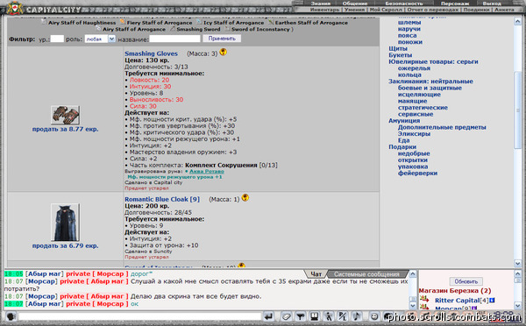The width and height of the screenshot is (526, 326).
Task: Click the Smashing Gloves item thumbnail
Action: click(65, 115)
